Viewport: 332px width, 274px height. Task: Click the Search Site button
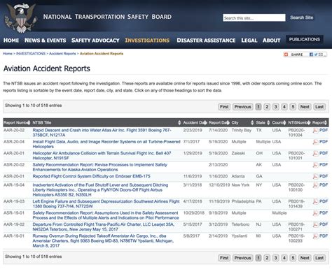302,17
